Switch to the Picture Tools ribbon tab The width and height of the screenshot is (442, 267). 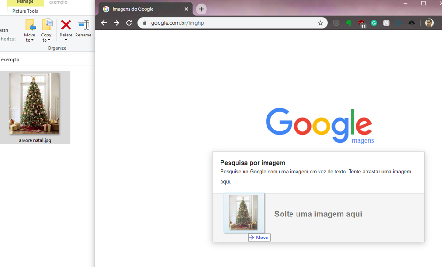pos(25,11)
